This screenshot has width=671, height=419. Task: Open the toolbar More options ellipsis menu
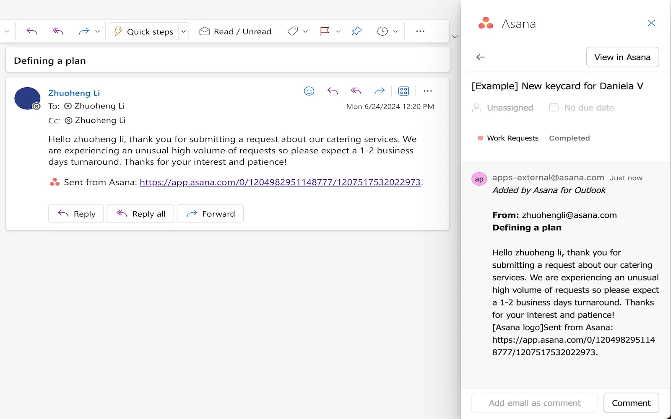(420, 31)
